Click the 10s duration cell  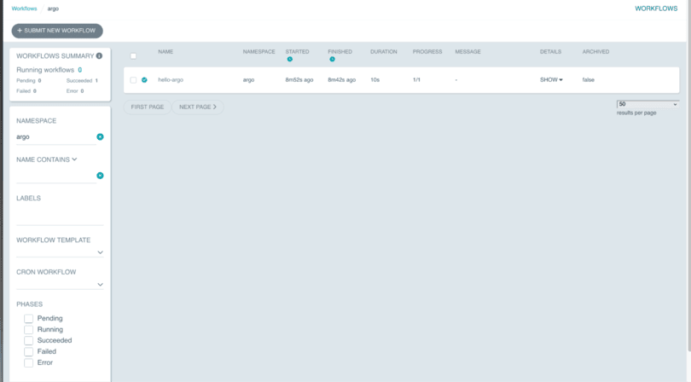pyautogui.click(x=375, y=80)
